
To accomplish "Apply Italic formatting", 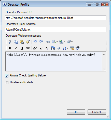I will pos(16,48).
